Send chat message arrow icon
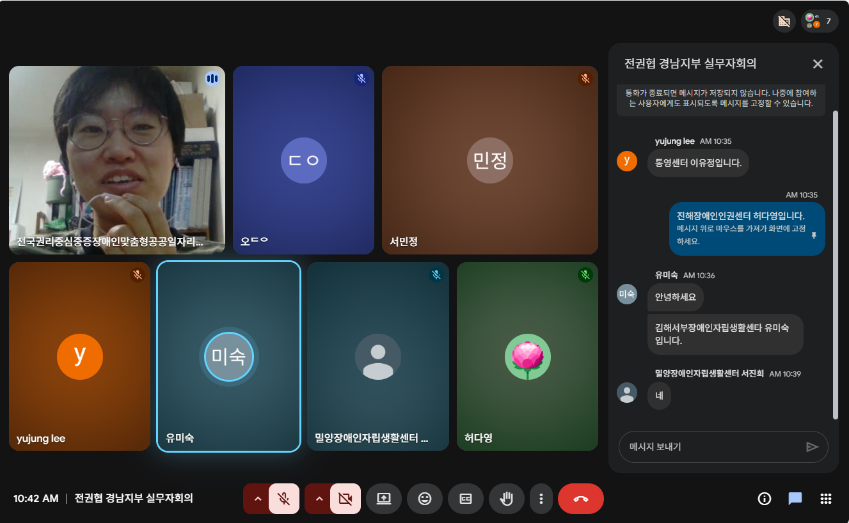The width and height of the screenshot is (849, 523). pyautogui.click(x=812, y=447)
